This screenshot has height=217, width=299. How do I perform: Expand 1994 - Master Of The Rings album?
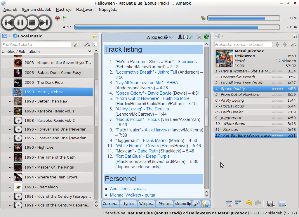coord(10,167)
